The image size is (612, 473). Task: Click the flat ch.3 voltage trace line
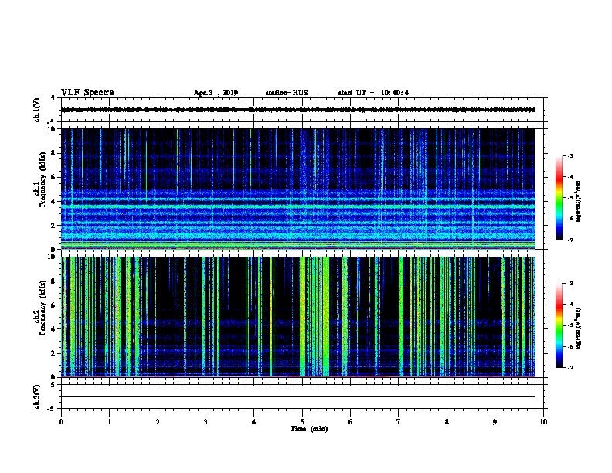tap(298, 397)
